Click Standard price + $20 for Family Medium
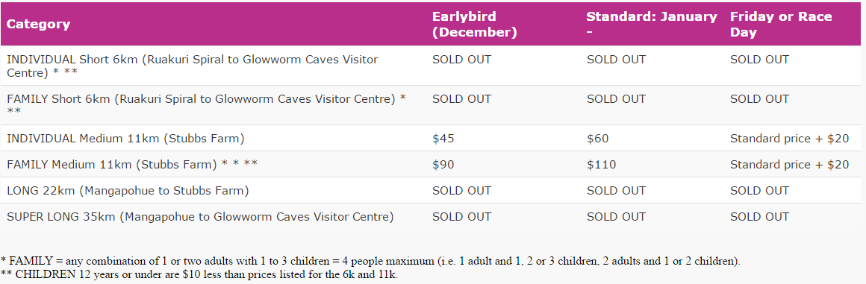Screen dimensions: 866x284 789,164
